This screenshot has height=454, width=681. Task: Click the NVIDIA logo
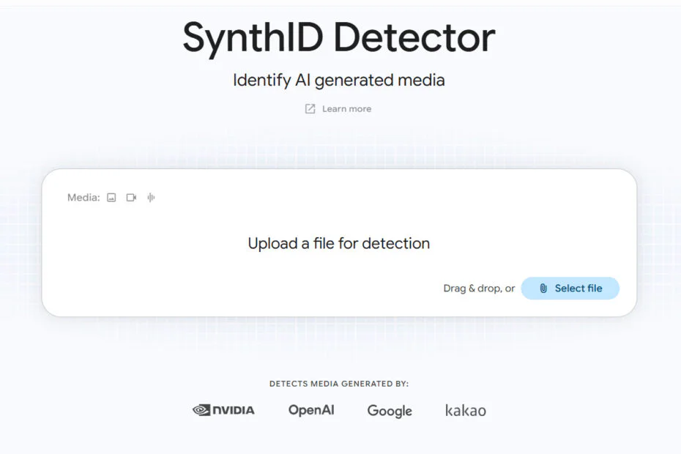tap(223, 410)
